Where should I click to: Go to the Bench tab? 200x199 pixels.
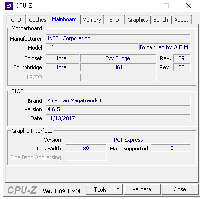[x=161, y=20]
